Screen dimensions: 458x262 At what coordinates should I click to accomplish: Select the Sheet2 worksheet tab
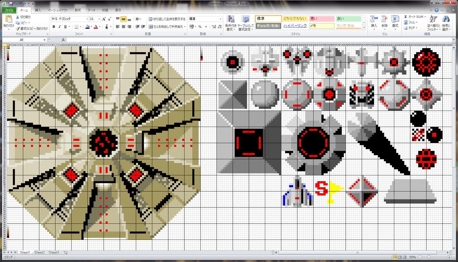[x=39, y=252]
